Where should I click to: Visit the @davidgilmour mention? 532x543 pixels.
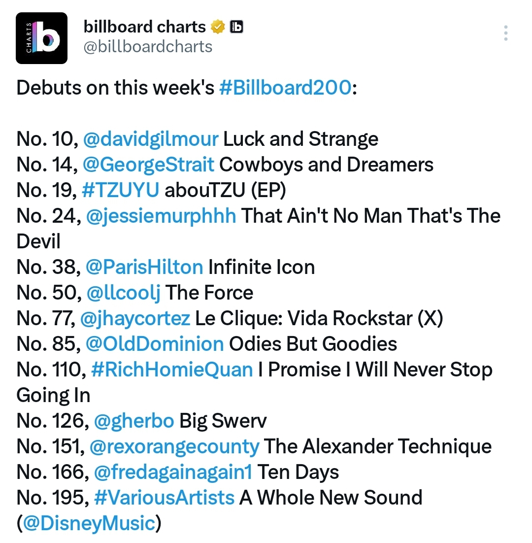151,139
